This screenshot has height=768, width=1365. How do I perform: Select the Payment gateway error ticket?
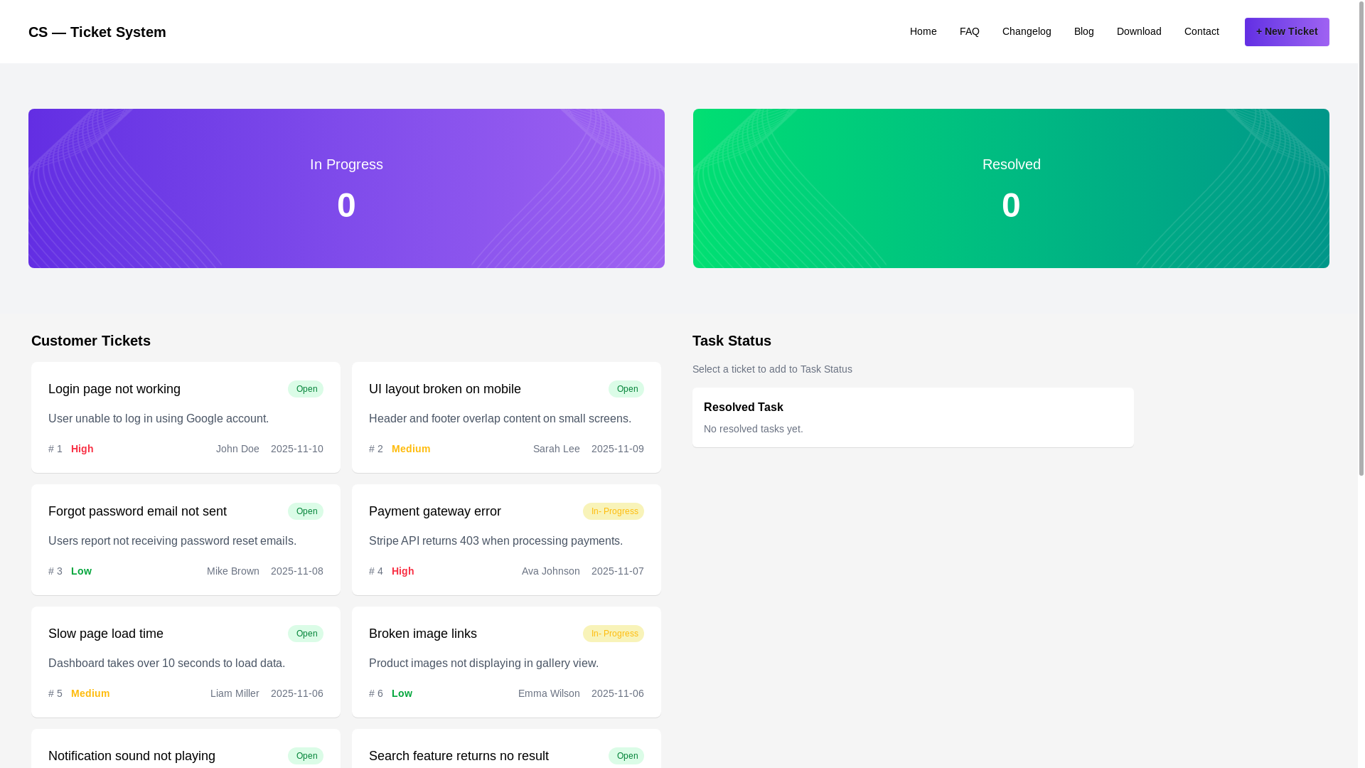tap(506, 540)
